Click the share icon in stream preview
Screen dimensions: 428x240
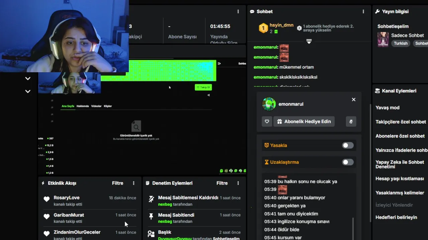(209, 95)
